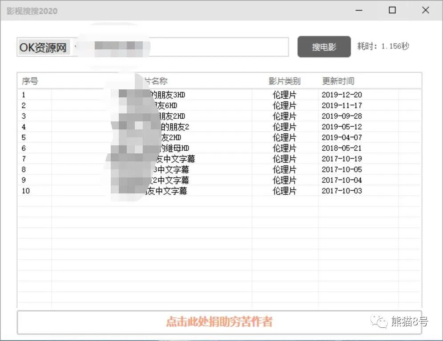
Task: Select result row 1 in the list
Action: tap(178, 94)
